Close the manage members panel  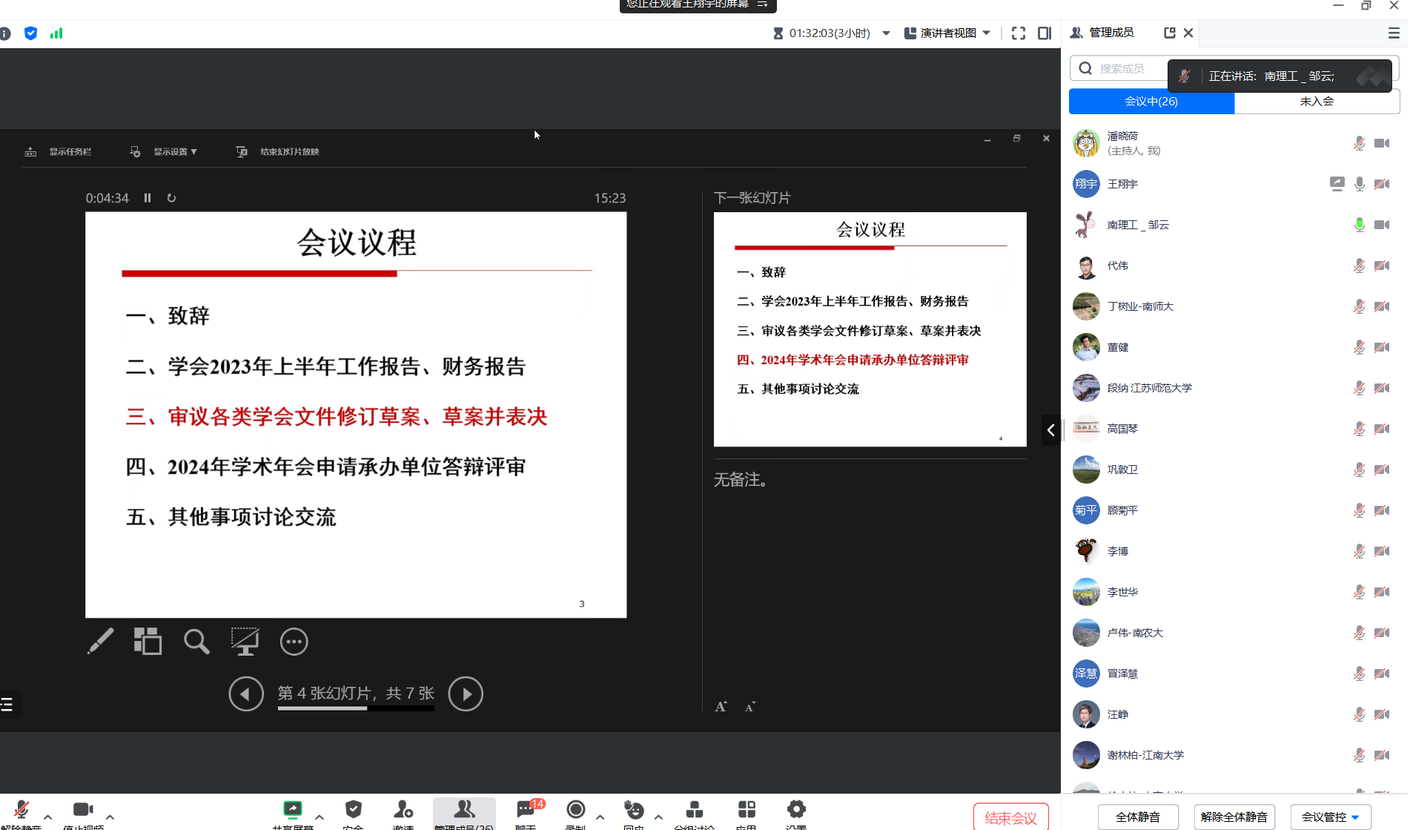click(x=1188, y=33)
